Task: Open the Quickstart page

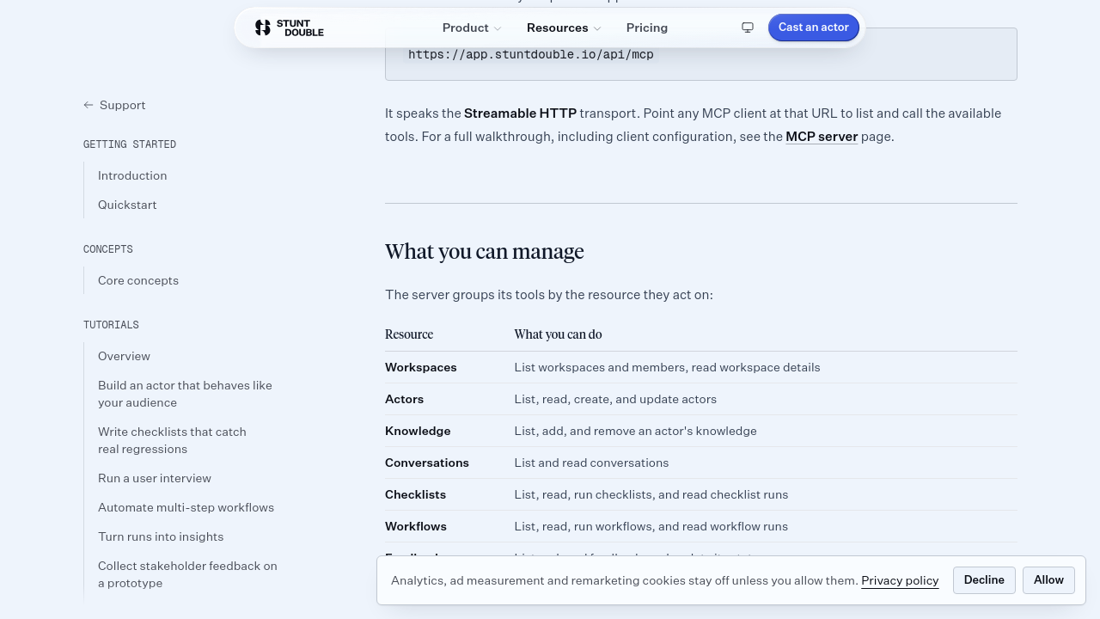Action: pyautogui.click(x=127, y=205)
